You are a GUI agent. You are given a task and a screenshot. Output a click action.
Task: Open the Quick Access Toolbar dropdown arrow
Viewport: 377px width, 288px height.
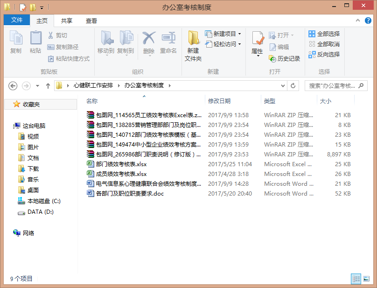(x=42, y=7)
